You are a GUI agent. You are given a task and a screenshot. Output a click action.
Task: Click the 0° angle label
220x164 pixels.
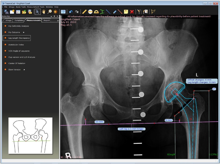pos(214,89)
